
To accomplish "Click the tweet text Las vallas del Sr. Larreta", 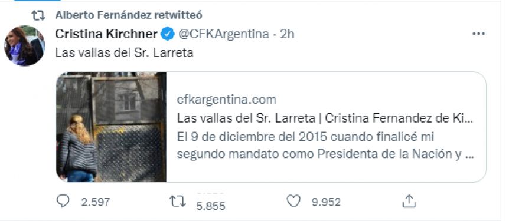I will (125, 53).
